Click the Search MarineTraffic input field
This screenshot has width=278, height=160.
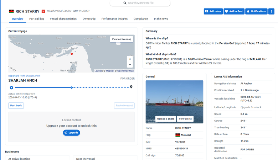[x=140, y=3]
